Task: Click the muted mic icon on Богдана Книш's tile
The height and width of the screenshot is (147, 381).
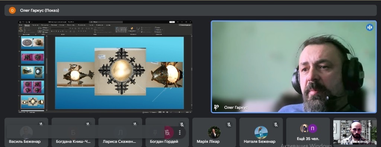Action: coord(88,124)
